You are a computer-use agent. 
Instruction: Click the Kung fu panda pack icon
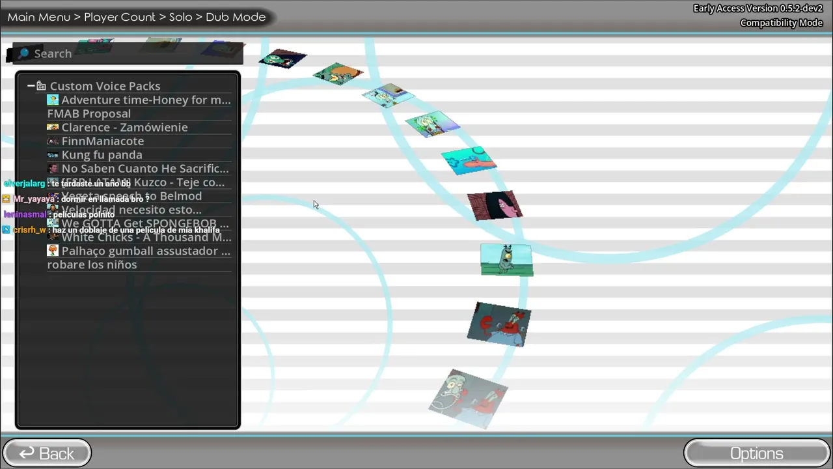(x=53, y=154)
